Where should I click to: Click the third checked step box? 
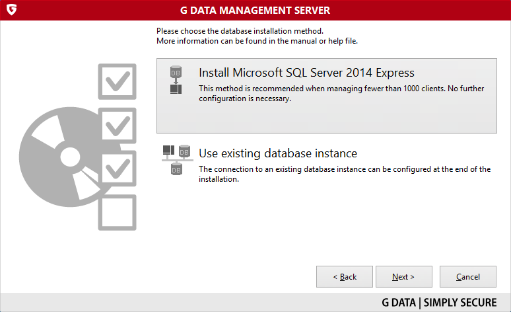(x=118, y=169)
